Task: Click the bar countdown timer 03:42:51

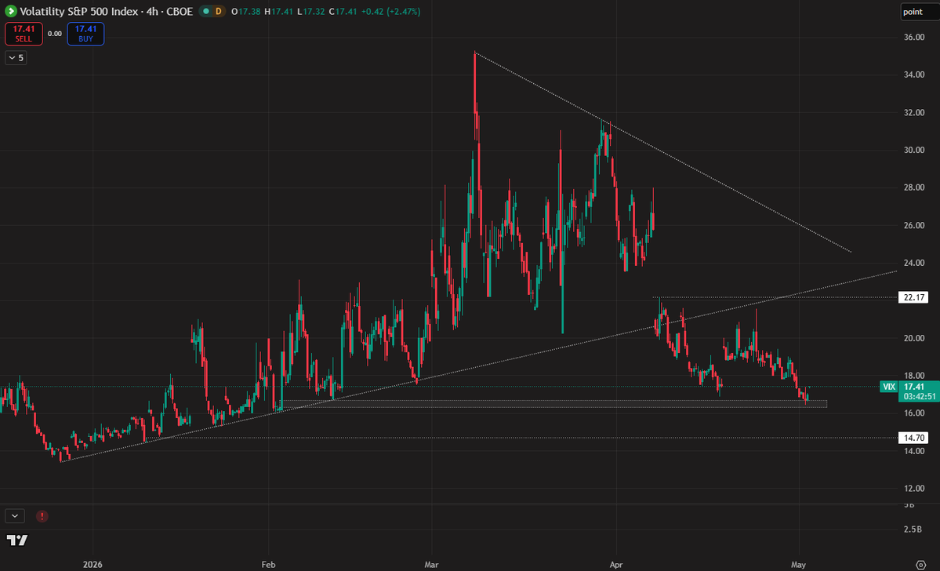Action: 920,396
